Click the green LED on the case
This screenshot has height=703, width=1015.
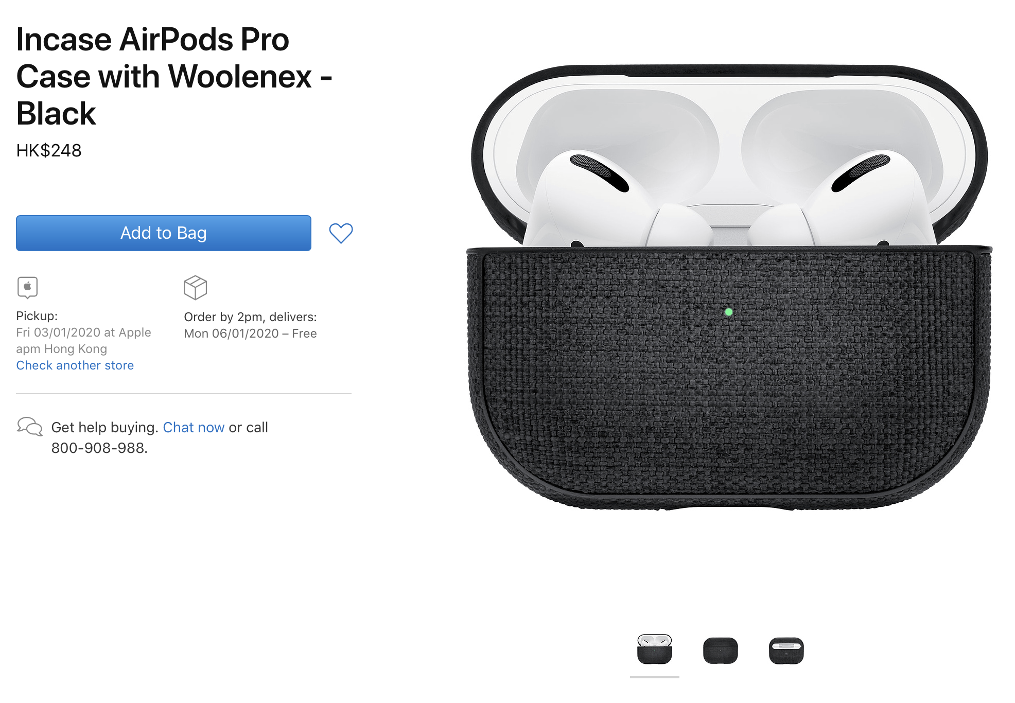point(729,312)
